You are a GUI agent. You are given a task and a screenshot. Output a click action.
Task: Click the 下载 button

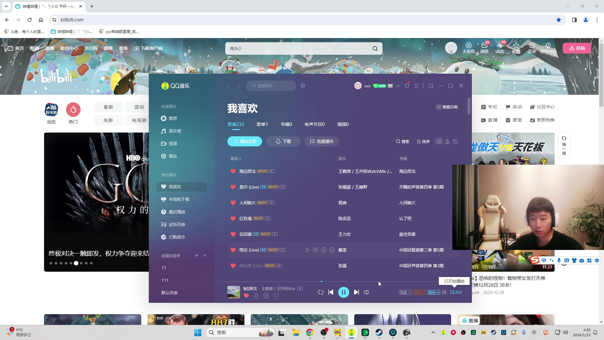(283, 141)
